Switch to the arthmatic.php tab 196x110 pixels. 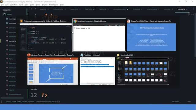[x=58, y=9]
